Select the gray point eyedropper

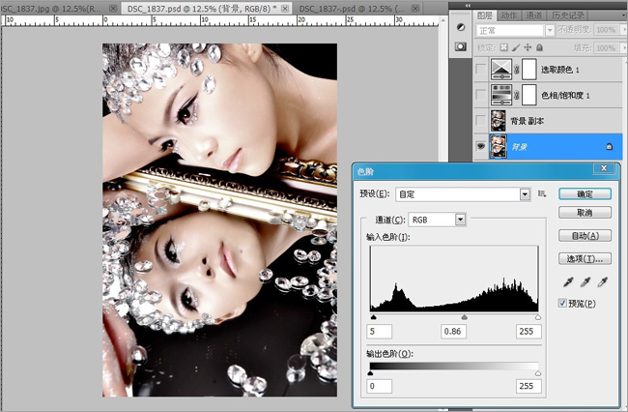pos(585,283)
